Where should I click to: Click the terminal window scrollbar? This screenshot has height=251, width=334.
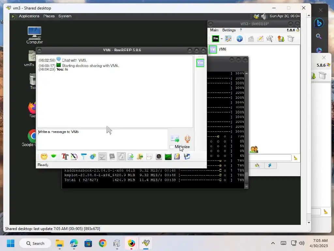coord(247,130)
